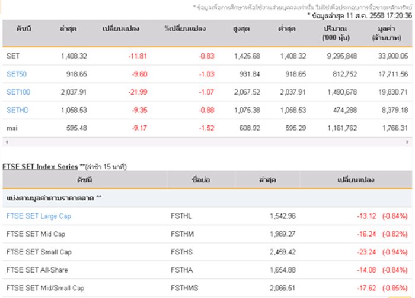Open the SETHD index link
The width and height of the screenshot is (415, 298).
(x=17, y=110)
